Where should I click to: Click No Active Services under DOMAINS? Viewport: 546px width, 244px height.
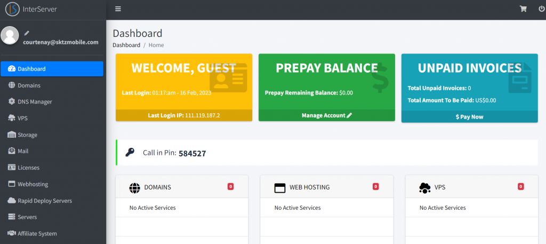point(152,208)
